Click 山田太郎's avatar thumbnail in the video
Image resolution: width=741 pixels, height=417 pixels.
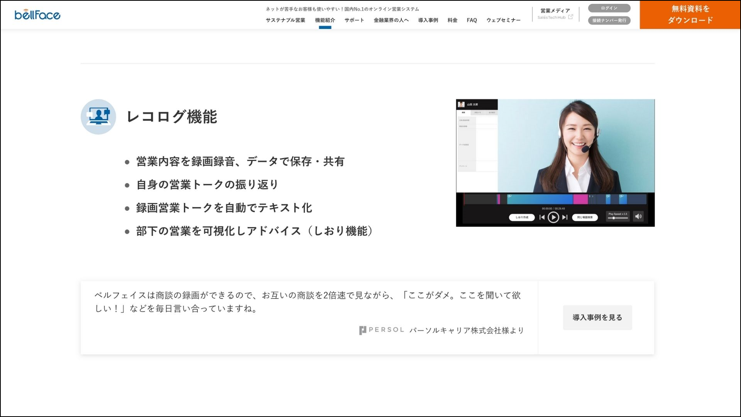[x=461, y=104]
